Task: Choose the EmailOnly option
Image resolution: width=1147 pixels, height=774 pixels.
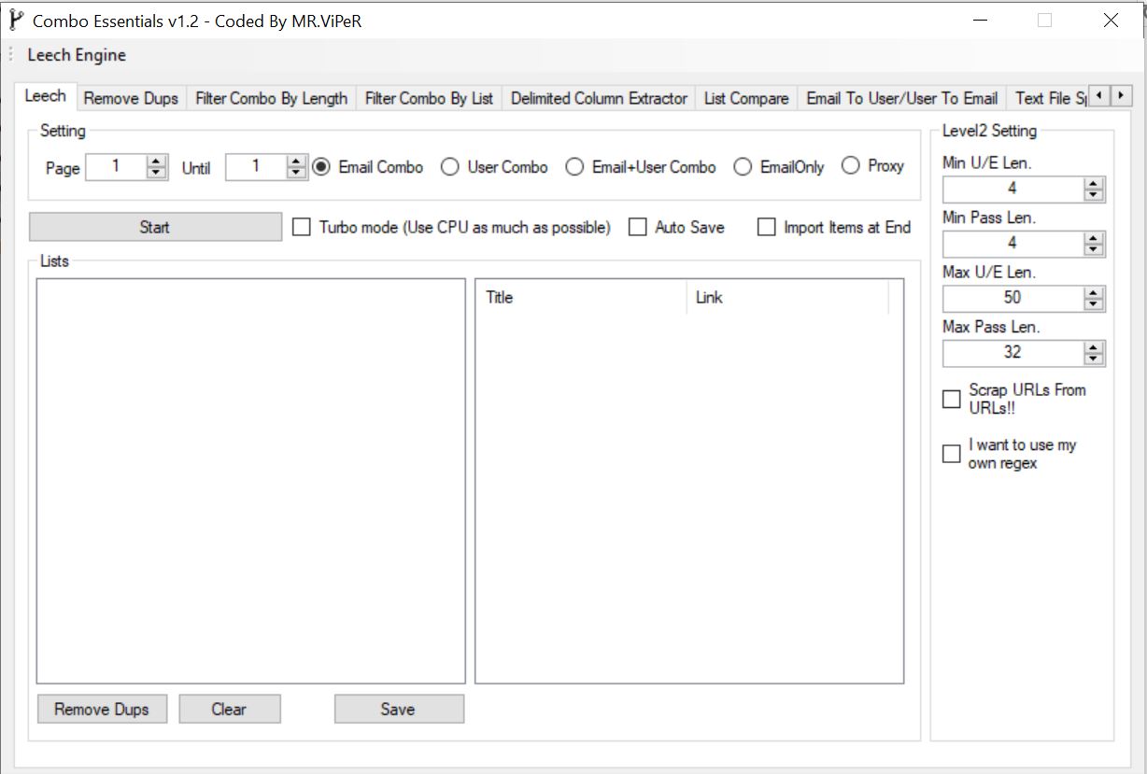Action: (x=779, y=167)
